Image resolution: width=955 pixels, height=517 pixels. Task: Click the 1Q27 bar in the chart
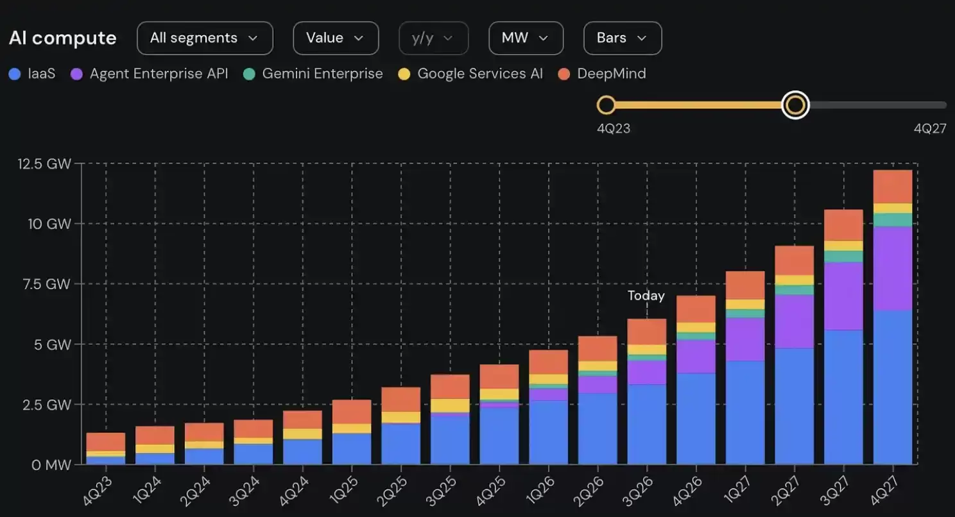(745, 368)
